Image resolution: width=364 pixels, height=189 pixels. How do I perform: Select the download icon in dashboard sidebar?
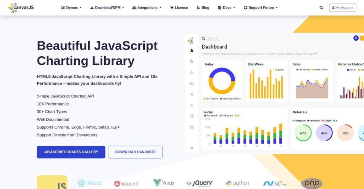[192, 72]
